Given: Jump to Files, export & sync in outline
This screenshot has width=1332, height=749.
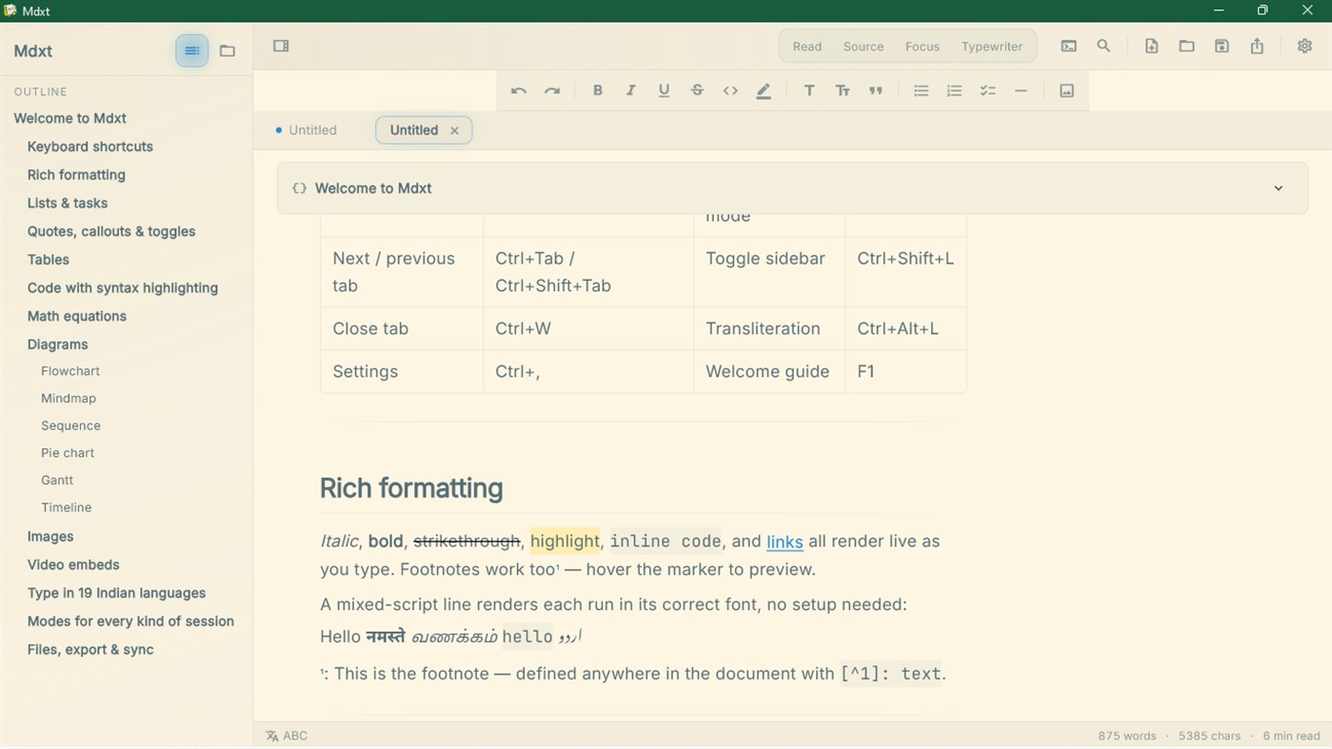Looking at the screenshot, I should point(90,649).
